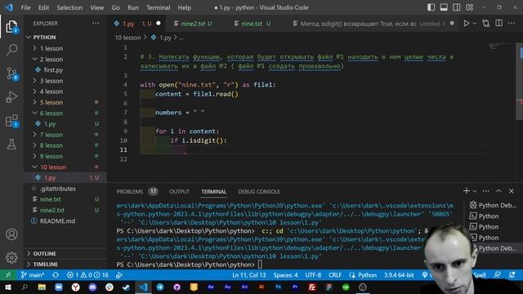Image resolution: width=523 pixels, height=294 pixels.
Task: Open the Extensions view
Action: [x=11, y=121]
